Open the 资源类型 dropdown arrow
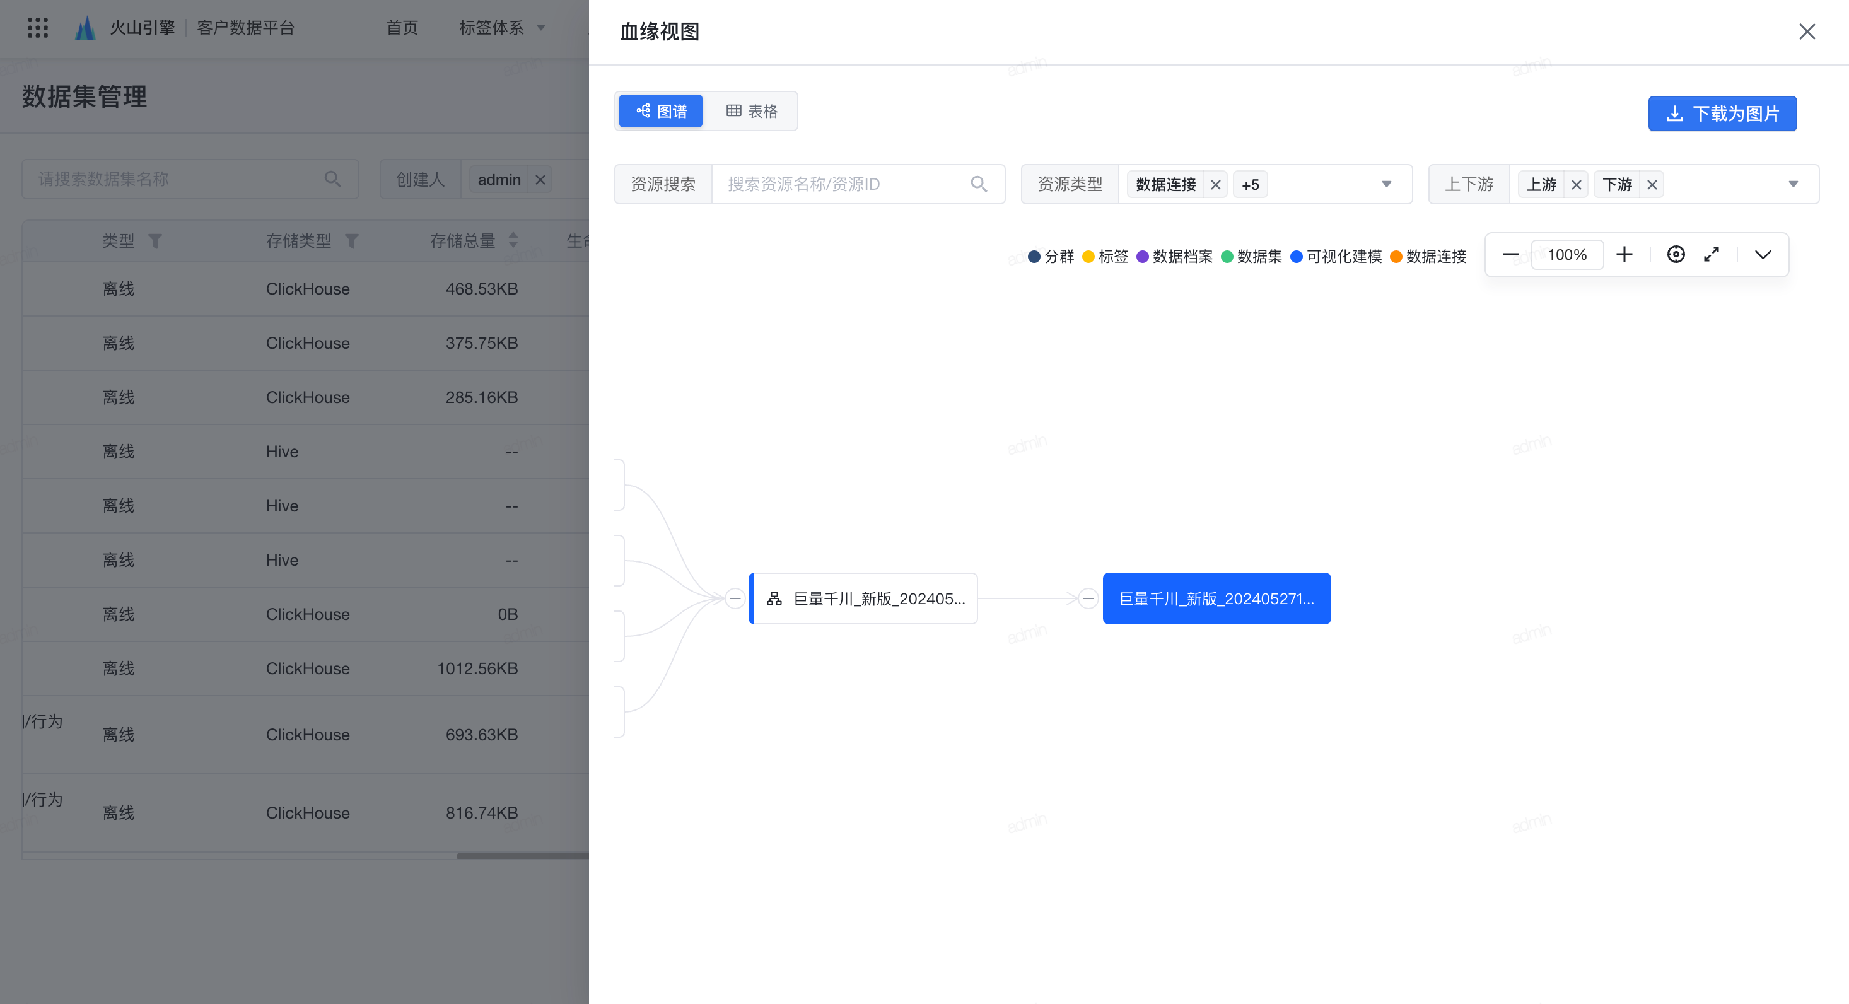 [1386, 184]
